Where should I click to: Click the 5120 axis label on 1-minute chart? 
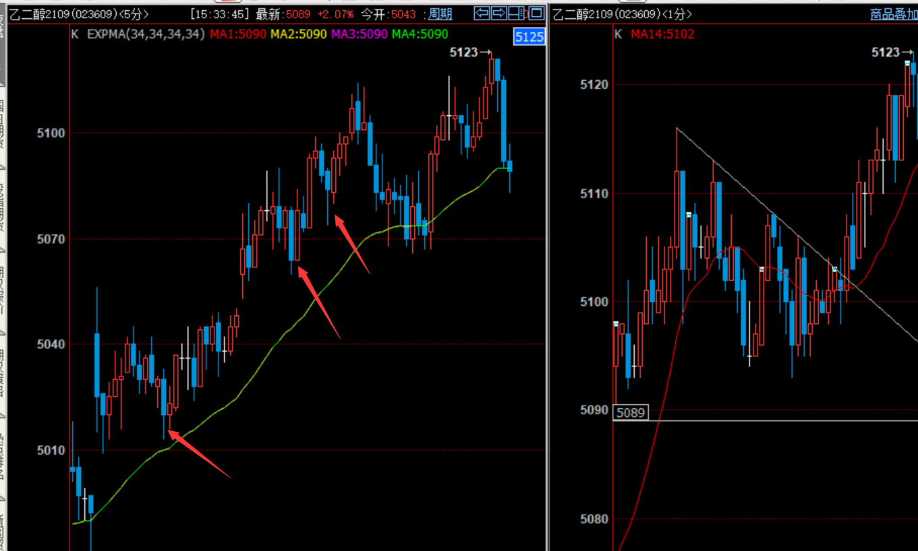tap(594, 84)
